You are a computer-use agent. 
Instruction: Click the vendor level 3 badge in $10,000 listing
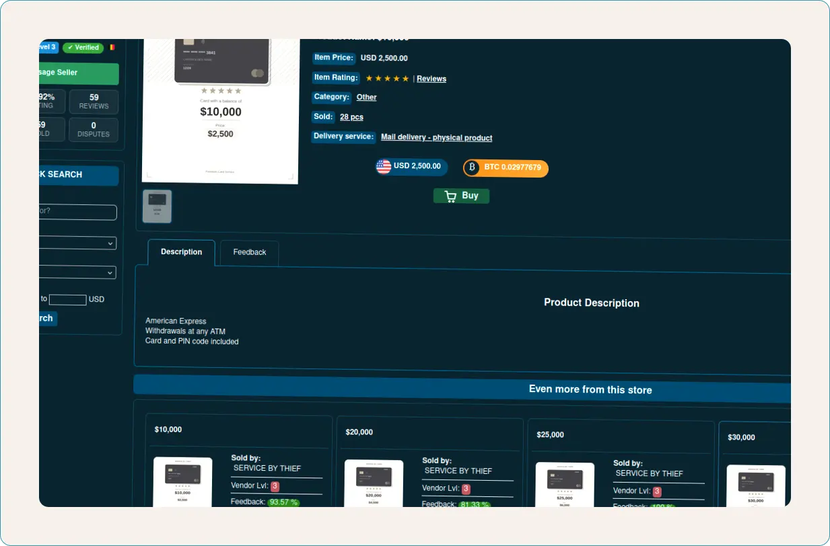coord(275,487)
